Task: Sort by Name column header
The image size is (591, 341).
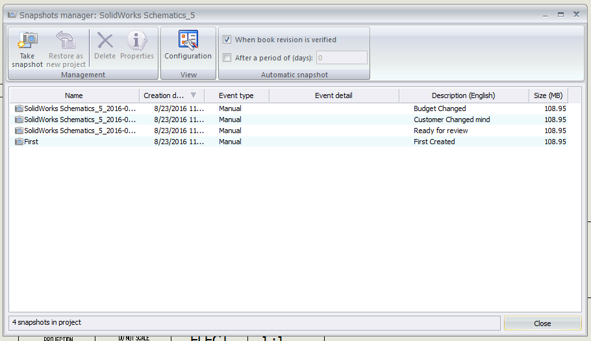Action: (74, 95)
